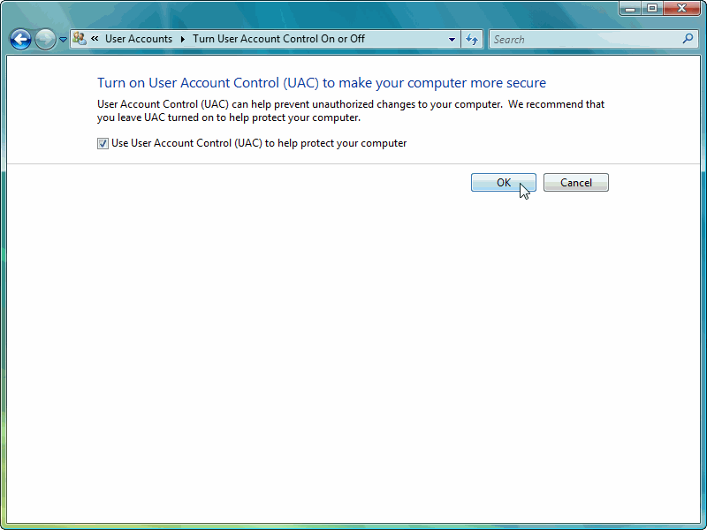The height and width of the screenshot is (530, 707).
Task: Click the greyed Forward arrow button
Action: 45,40
